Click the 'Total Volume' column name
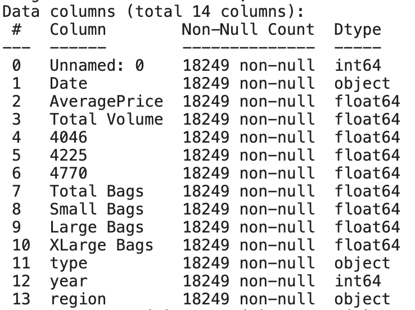This screenshot has height=310, width=415. pos(106,120)
